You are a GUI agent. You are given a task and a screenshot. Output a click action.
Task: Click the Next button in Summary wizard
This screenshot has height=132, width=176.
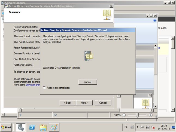click(84, 103)
